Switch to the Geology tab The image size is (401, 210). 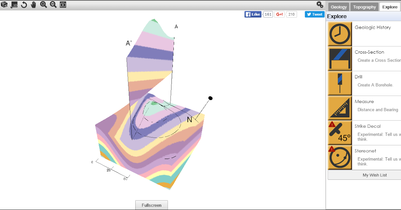pos(339,7)
